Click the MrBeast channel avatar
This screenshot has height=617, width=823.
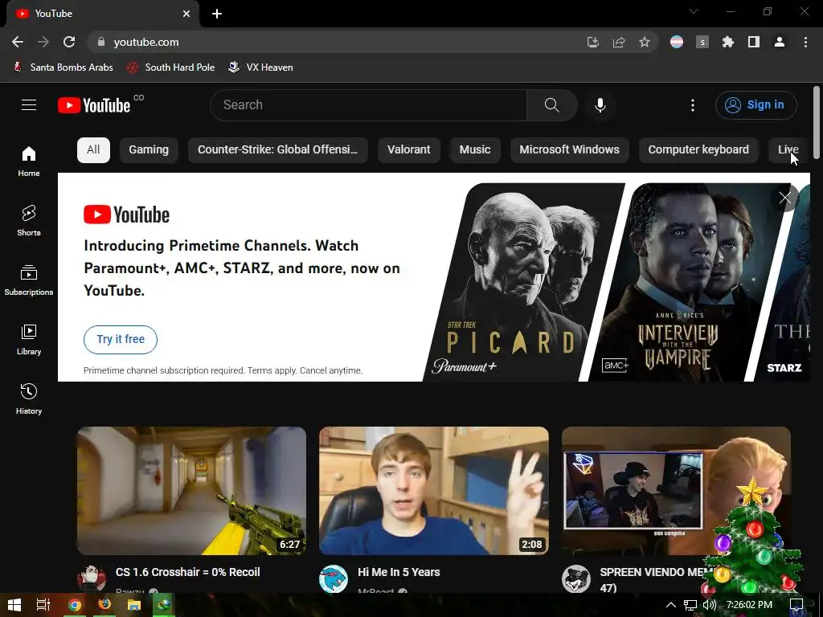click(334, 578)
